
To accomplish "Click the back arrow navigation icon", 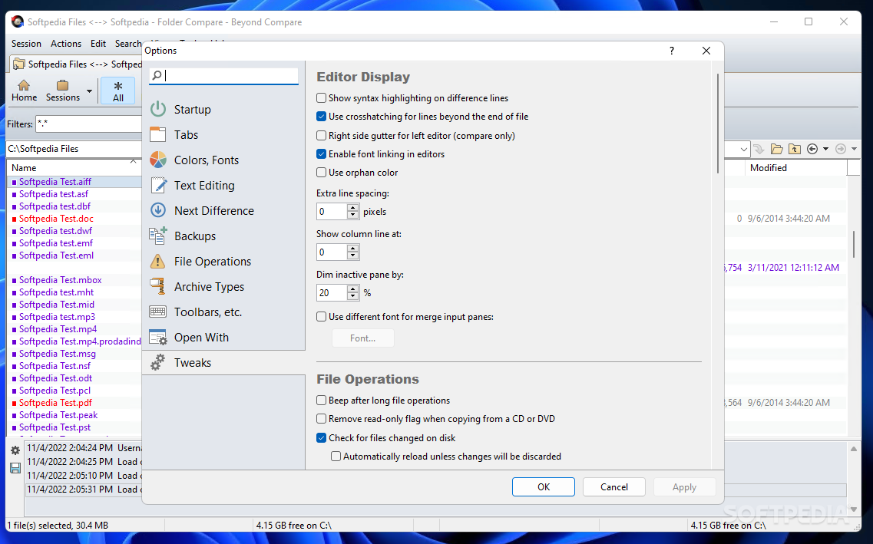I will pos(812,149).
